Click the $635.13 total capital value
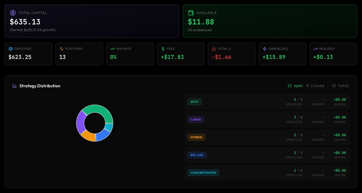The width and height of the screenshot is (362, 193). [25, 22]
